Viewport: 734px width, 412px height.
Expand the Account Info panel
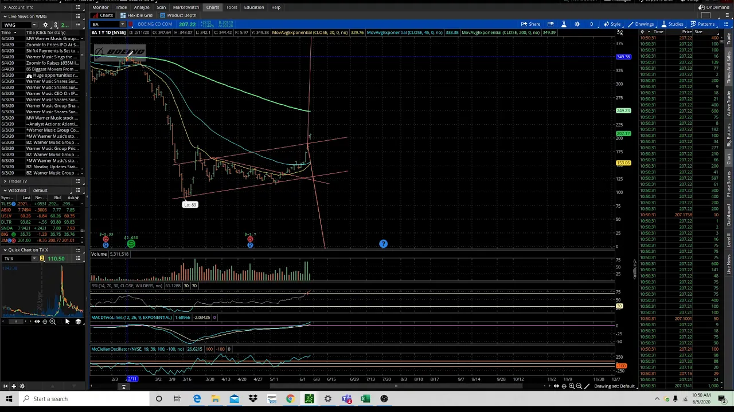click(x=5, y=7)
